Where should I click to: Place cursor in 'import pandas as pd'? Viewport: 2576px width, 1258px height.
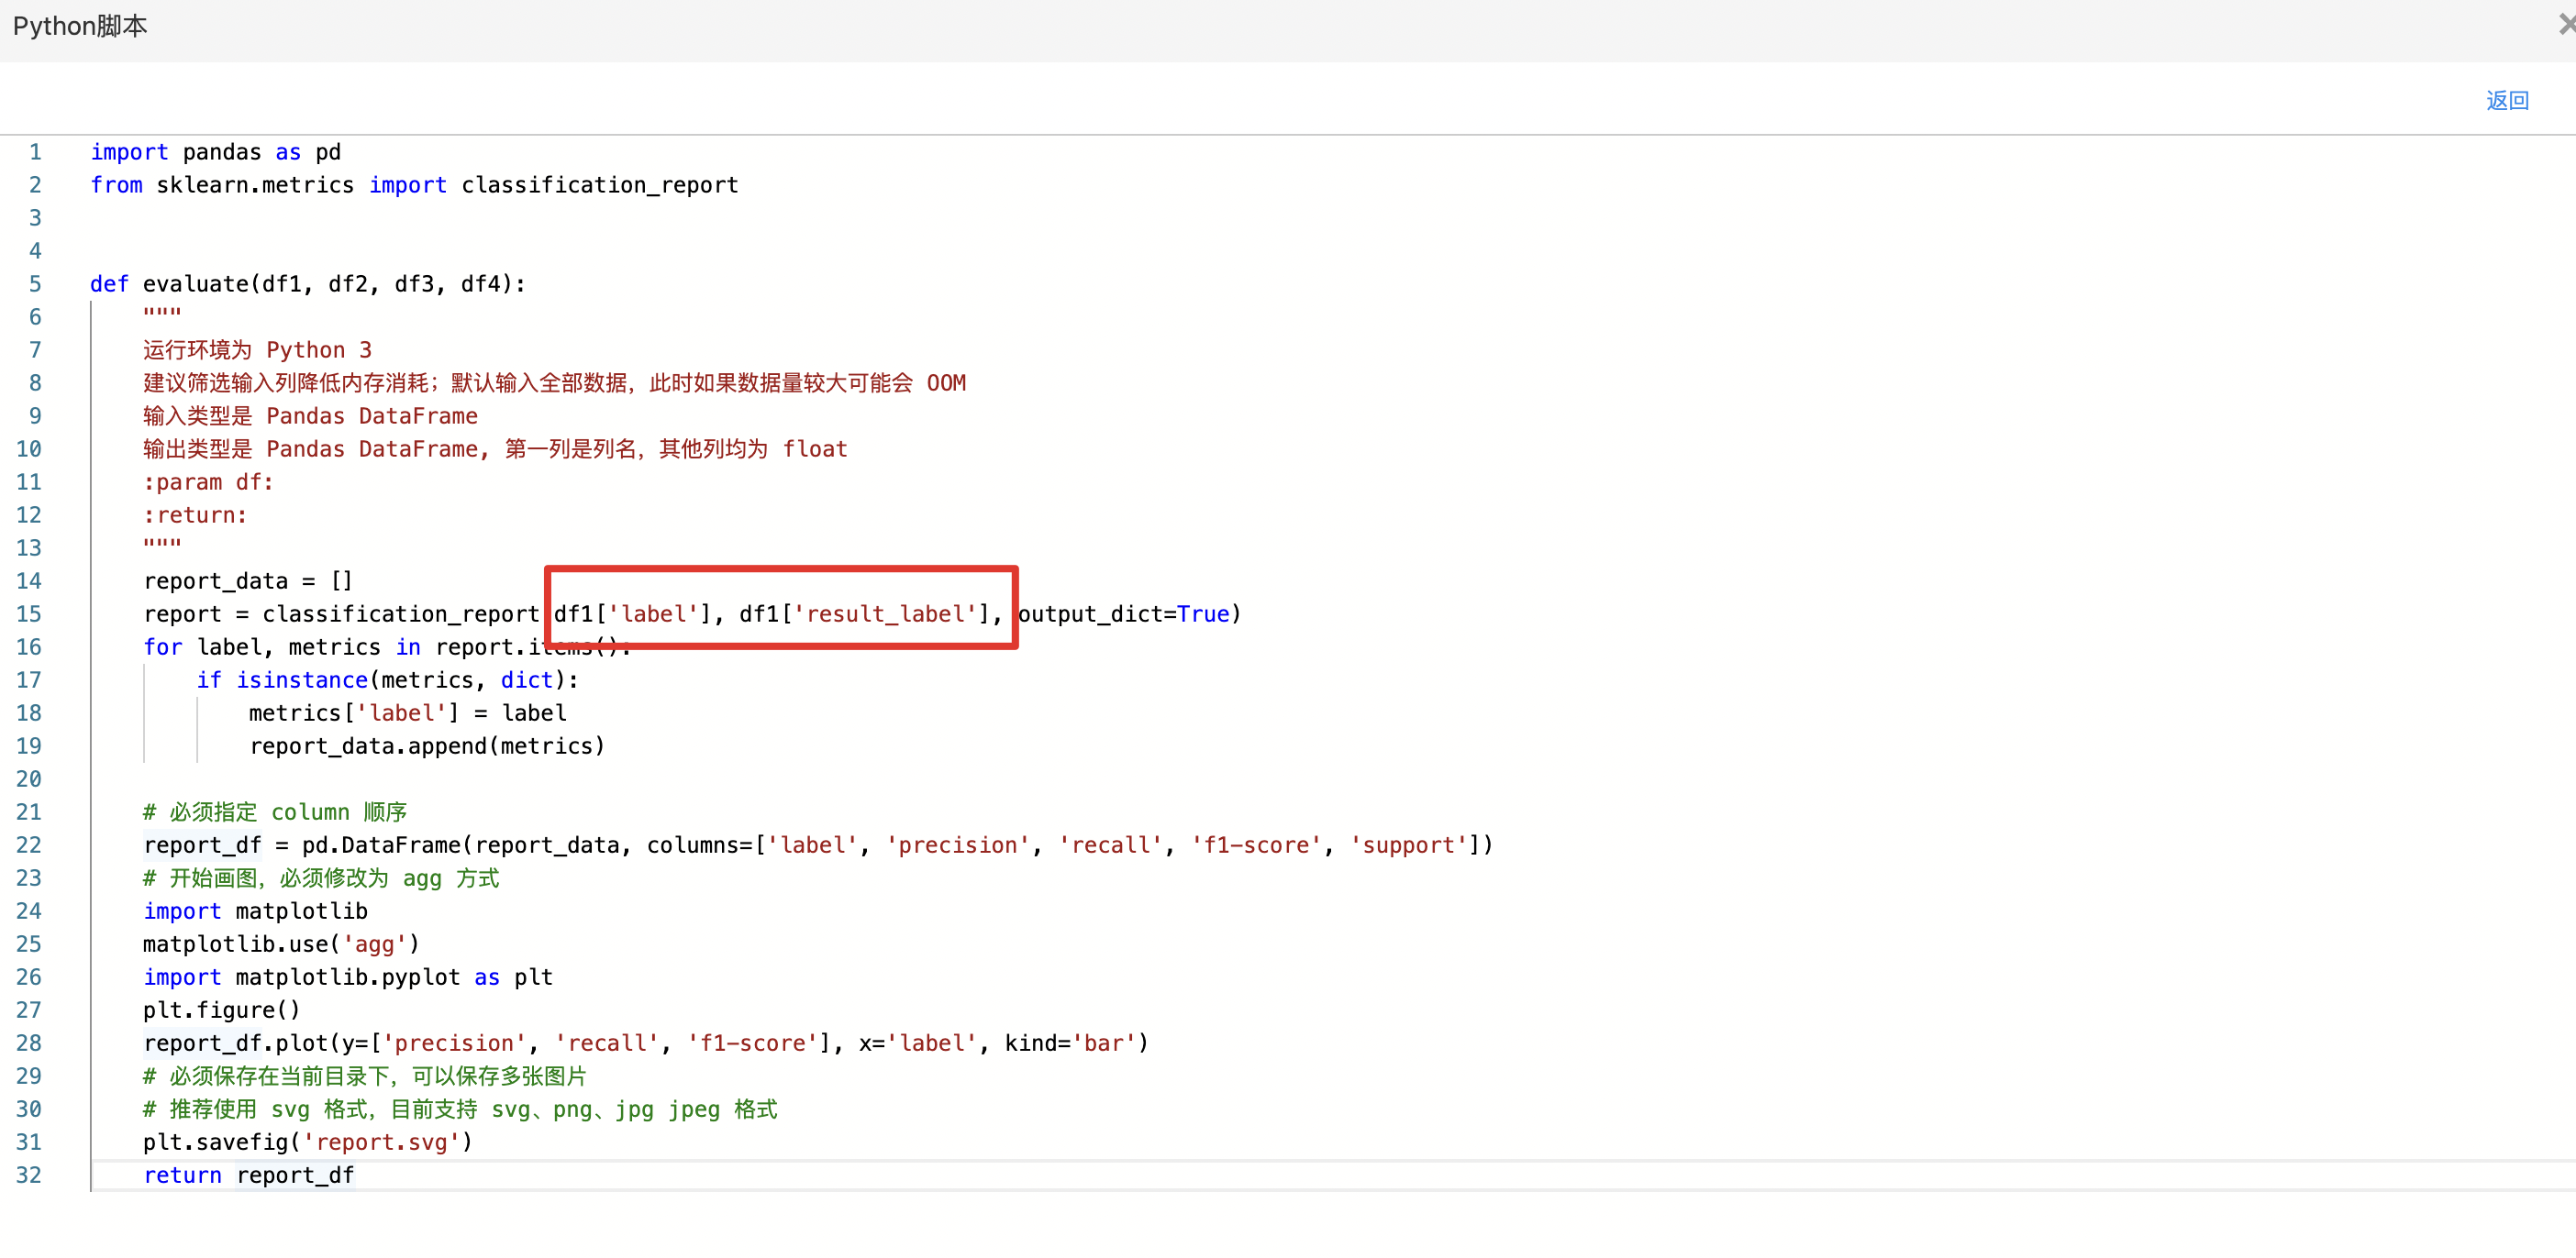tap(215, 152)
